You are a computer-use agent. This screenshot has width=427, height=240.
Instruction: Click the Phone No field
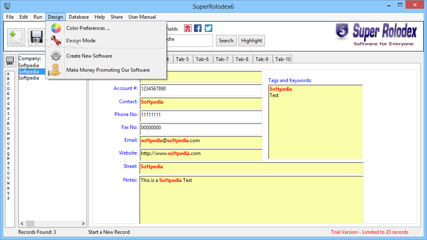[201, 116]
